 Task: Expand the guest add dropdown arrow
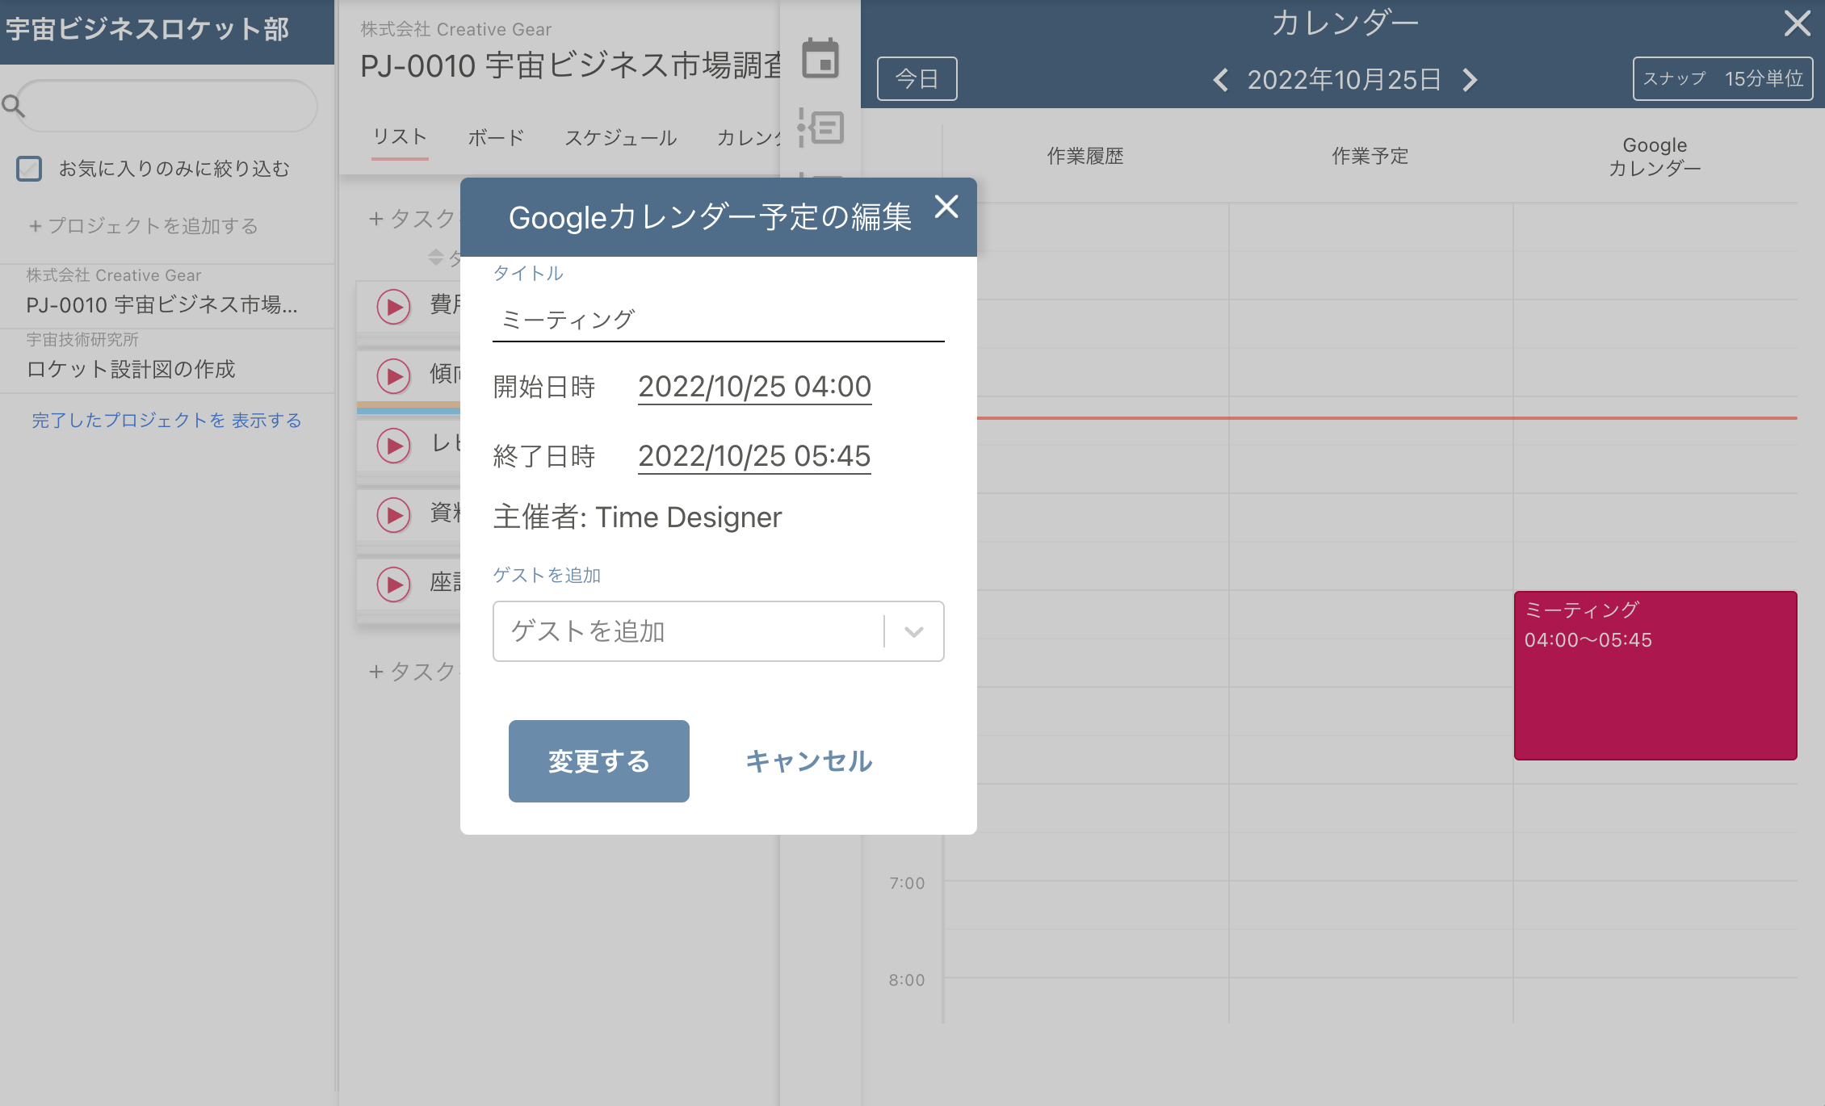pos(913,631)
